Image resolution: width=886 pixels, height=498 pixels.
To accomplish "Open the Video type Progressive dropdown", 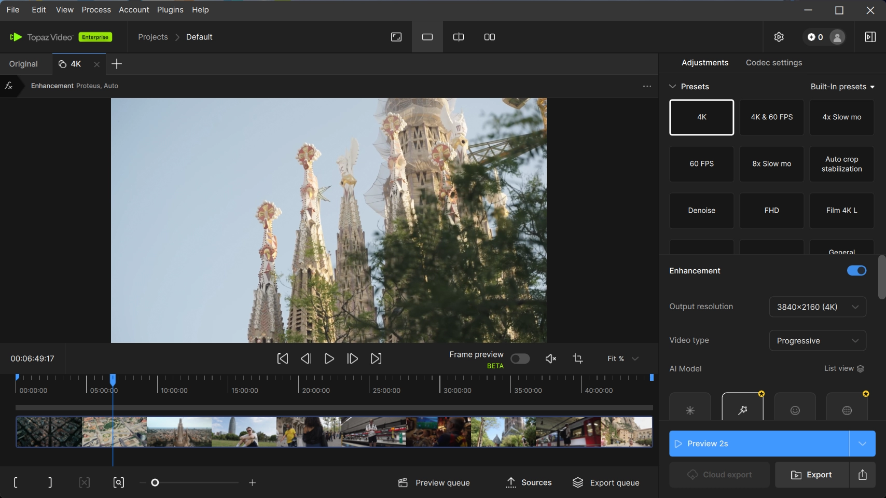I will coord(818,341).
